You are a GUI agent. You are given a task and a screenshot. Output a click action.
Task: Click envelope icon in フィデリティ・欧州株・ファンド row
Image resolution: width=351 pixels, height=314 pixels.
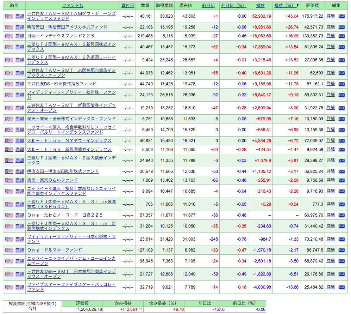341,95
